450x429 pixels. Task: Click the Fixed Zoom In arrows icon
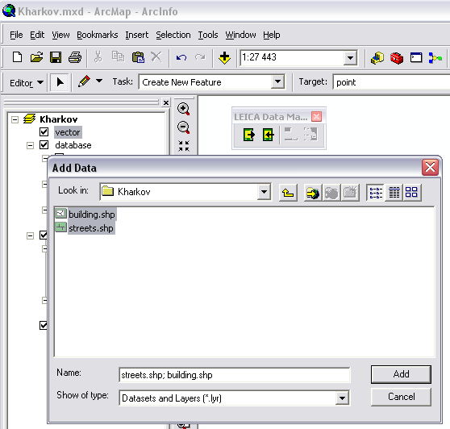click(x=184, y=146)
